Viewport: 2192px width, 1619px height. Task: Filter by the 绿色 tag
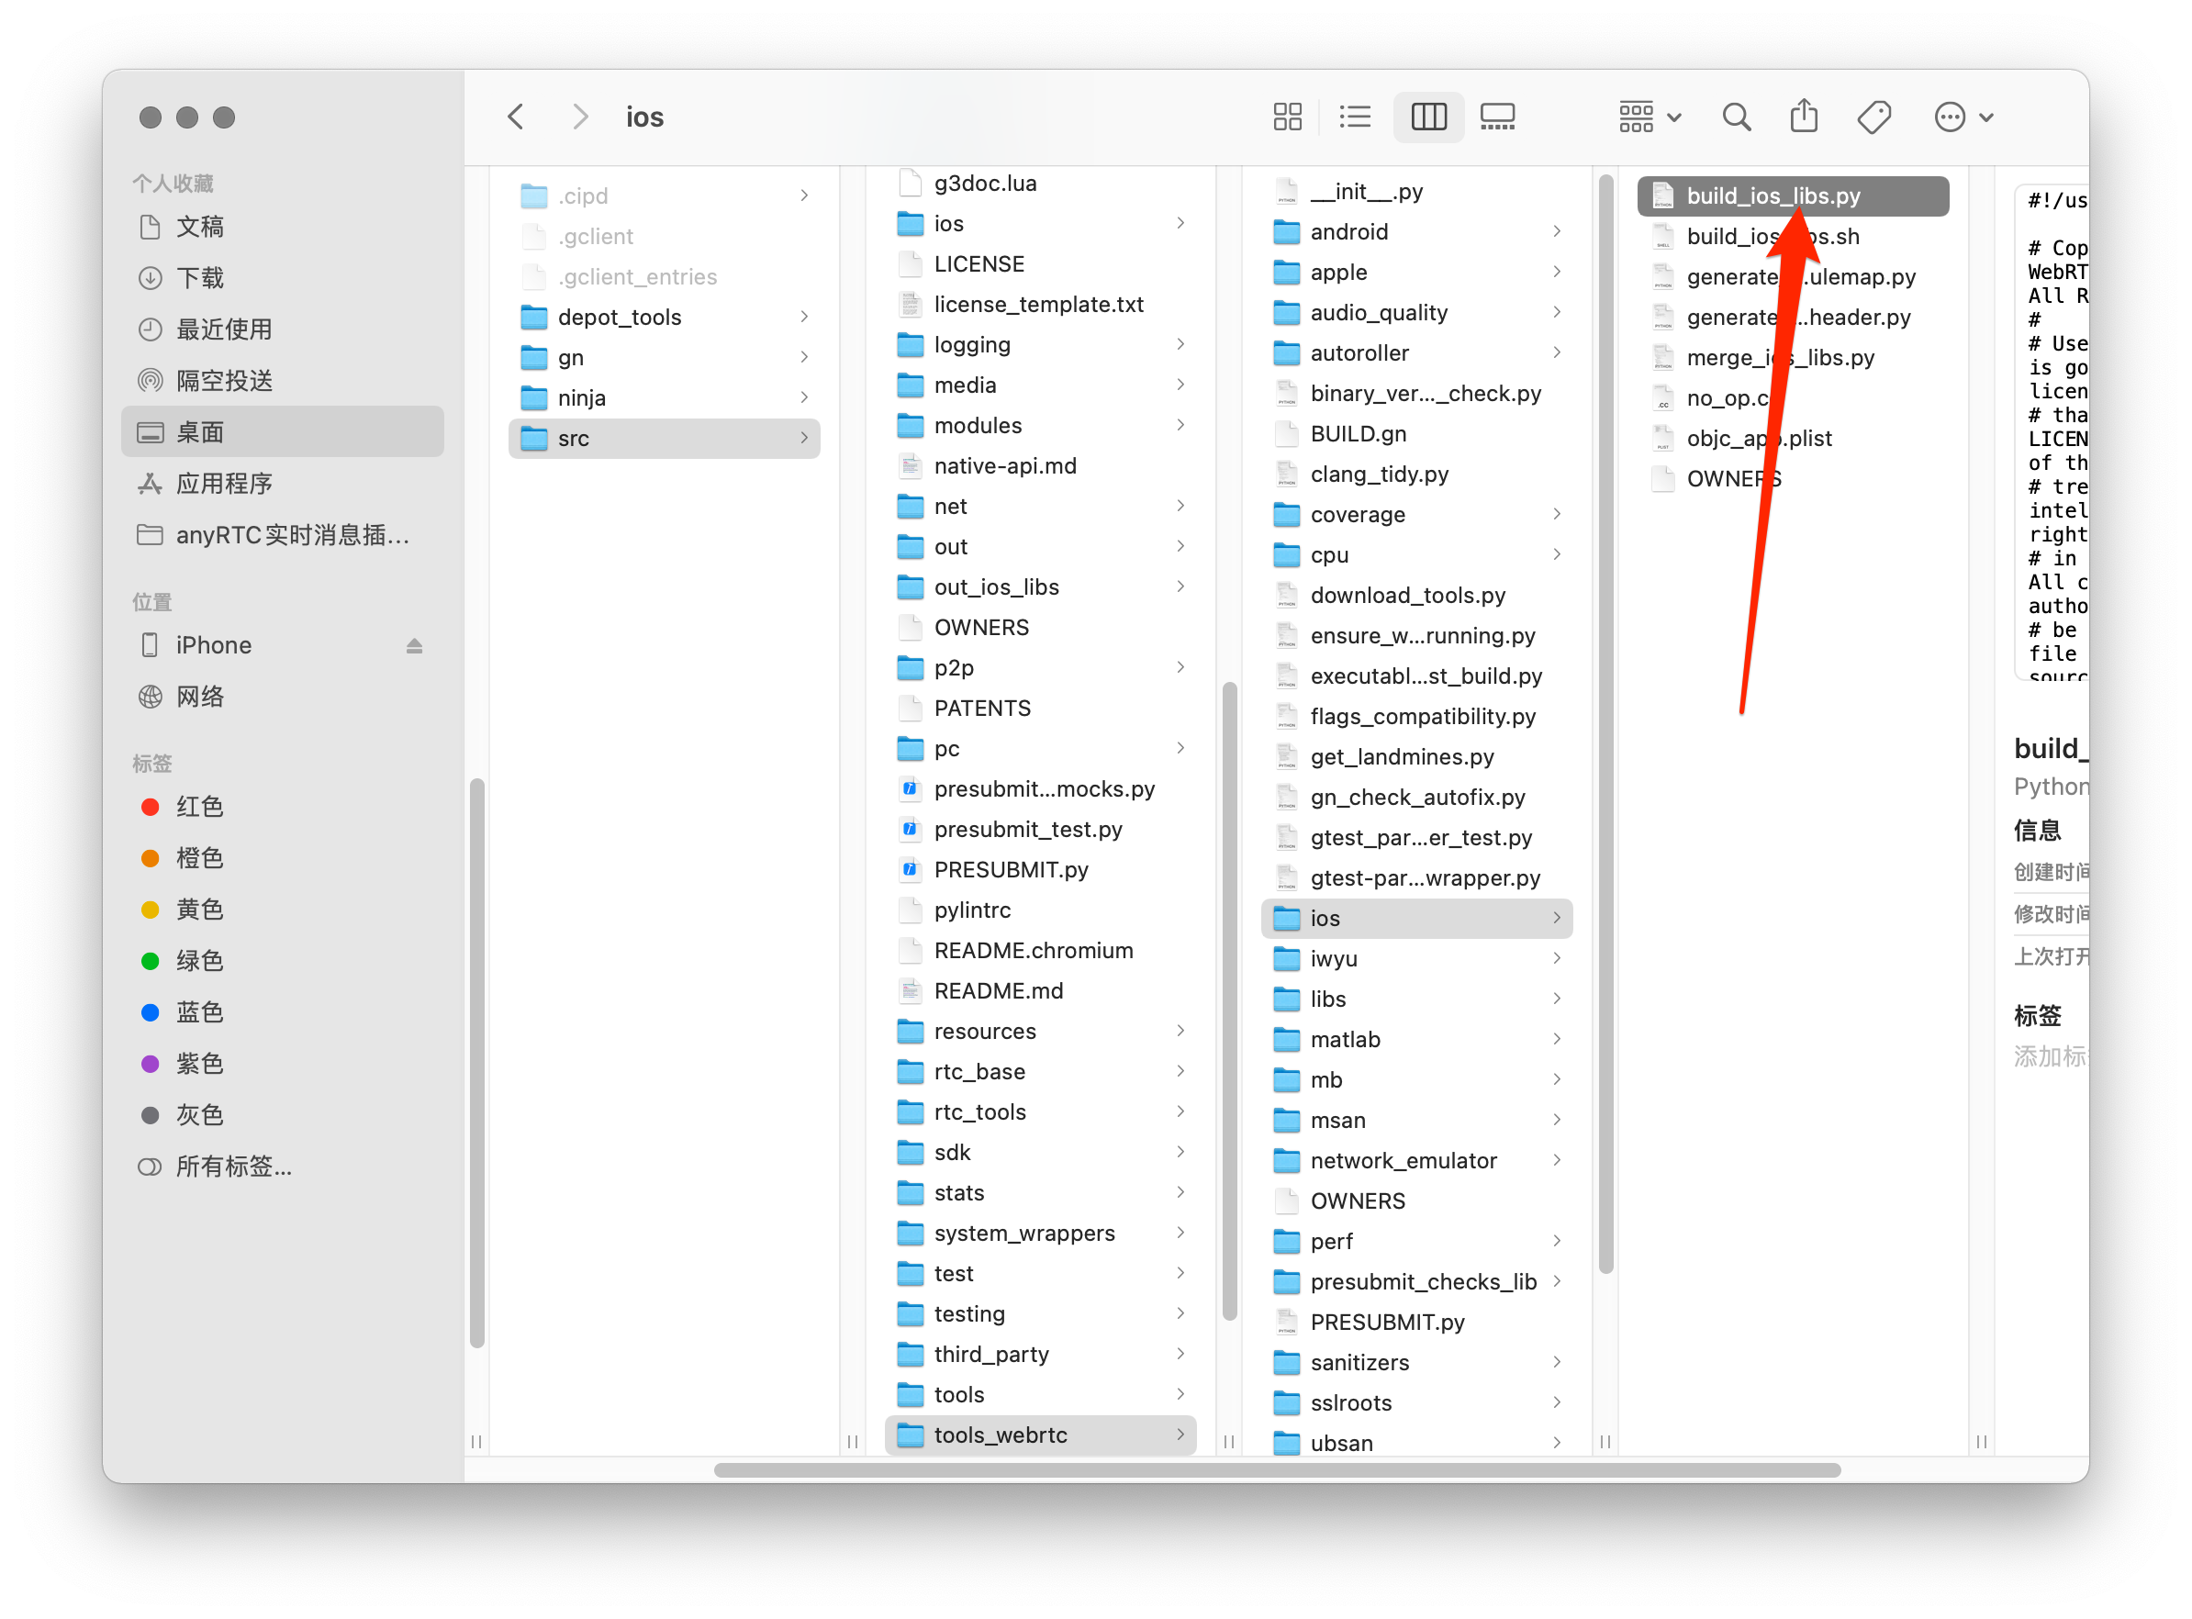(x=282, y=960)
